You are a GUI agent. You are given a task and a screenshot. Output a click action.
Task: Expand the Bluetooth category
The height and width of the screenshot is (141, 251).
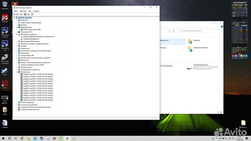click(x=16, y=20)
